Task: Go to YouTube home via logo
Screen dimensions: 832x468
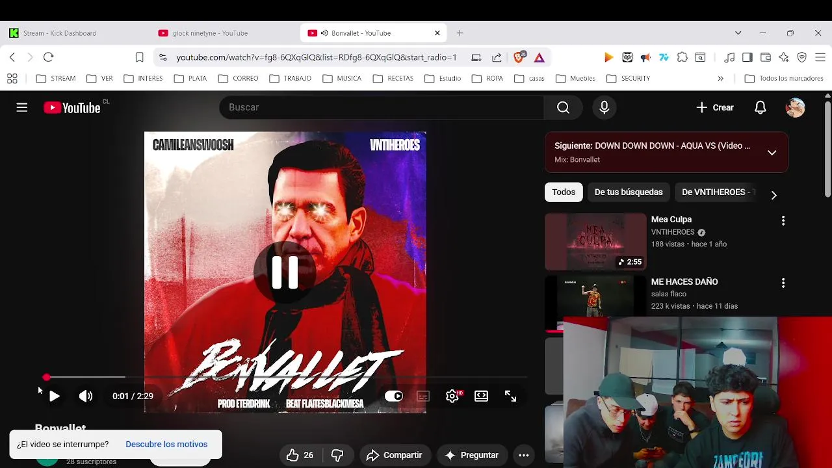Action: pos(72,108)
